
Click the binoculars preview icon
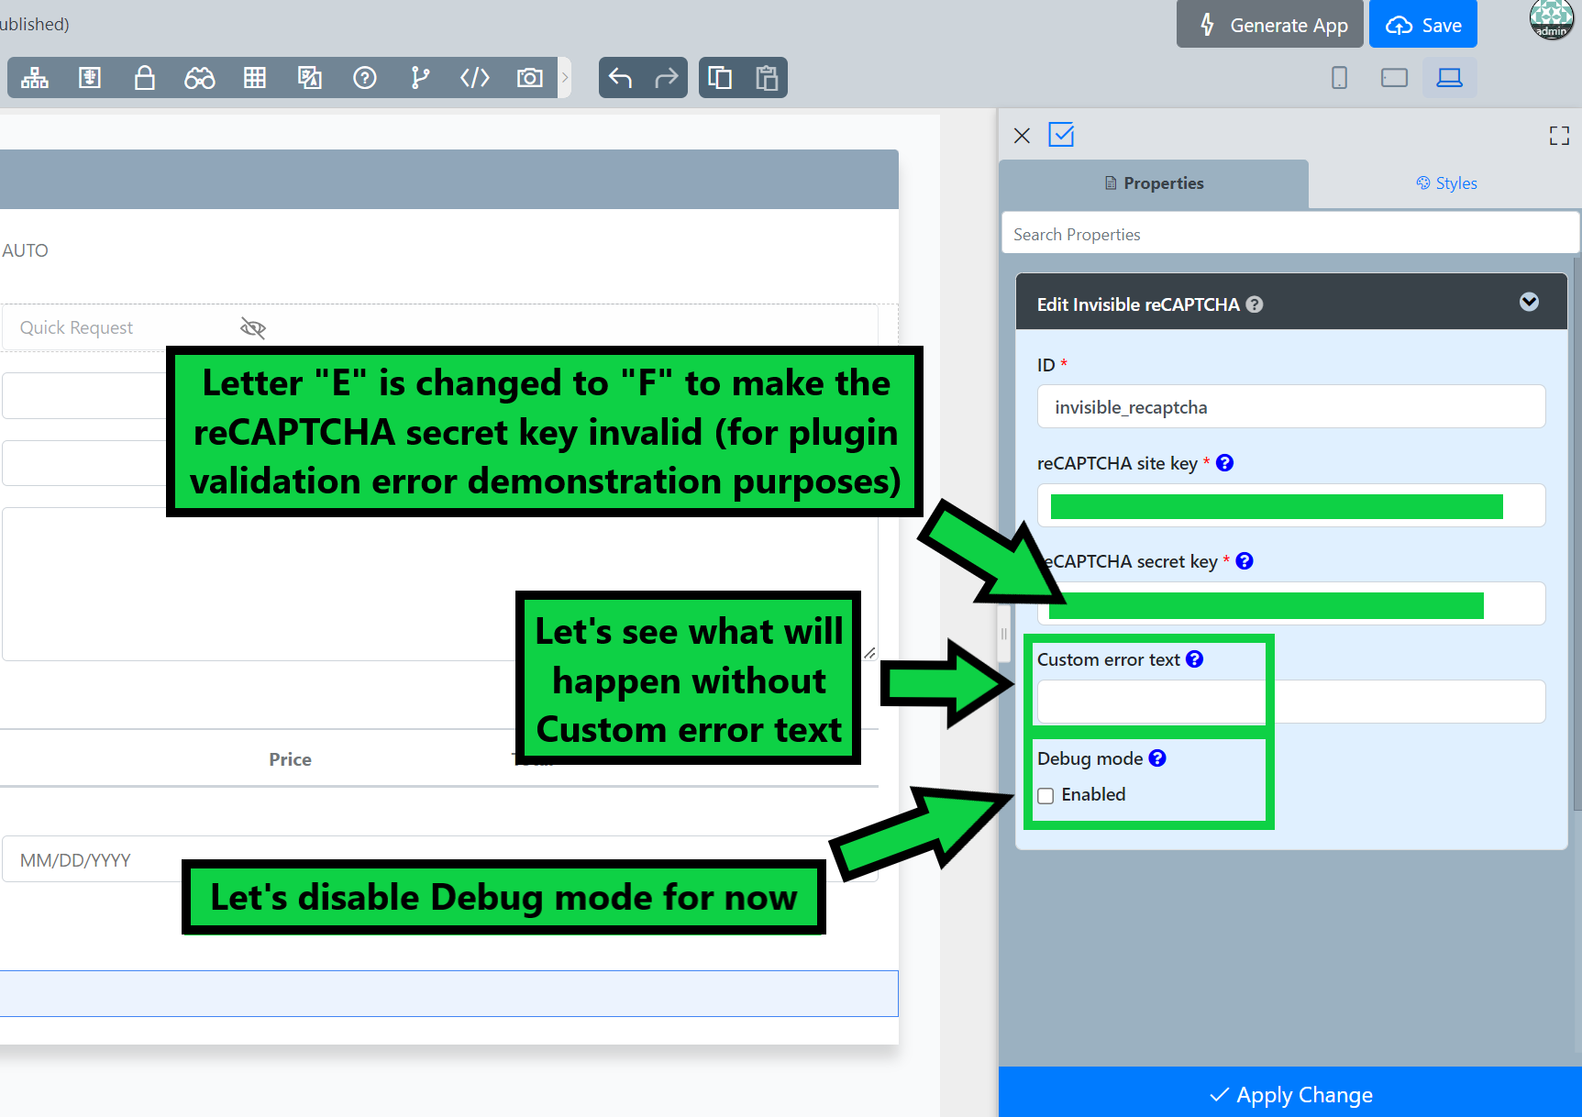click(200, 78)
